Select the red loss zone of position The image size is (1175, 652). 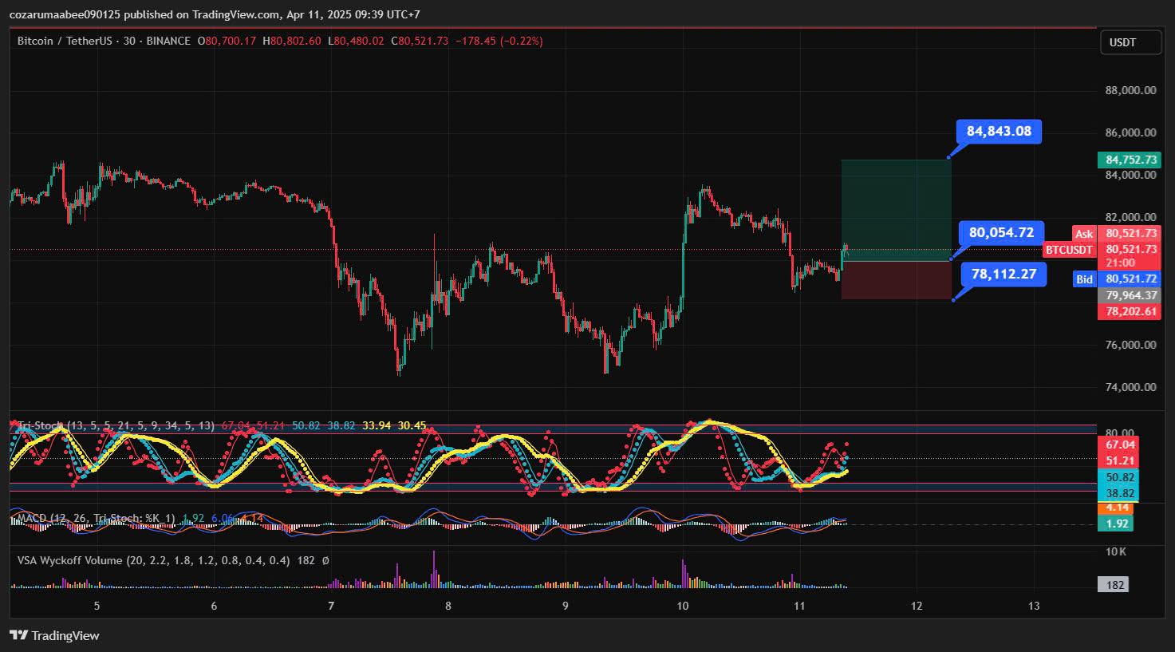pos(896,280)
